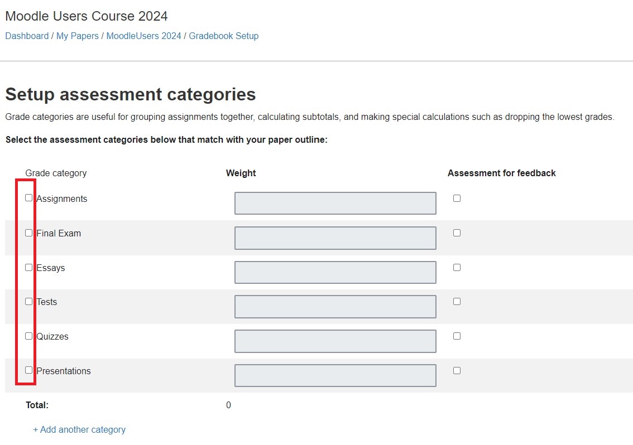Viewport: 633px width, 445px height.
Task: Open the Gradebook Setup breadcrumb link
Action: coord(224,36)
